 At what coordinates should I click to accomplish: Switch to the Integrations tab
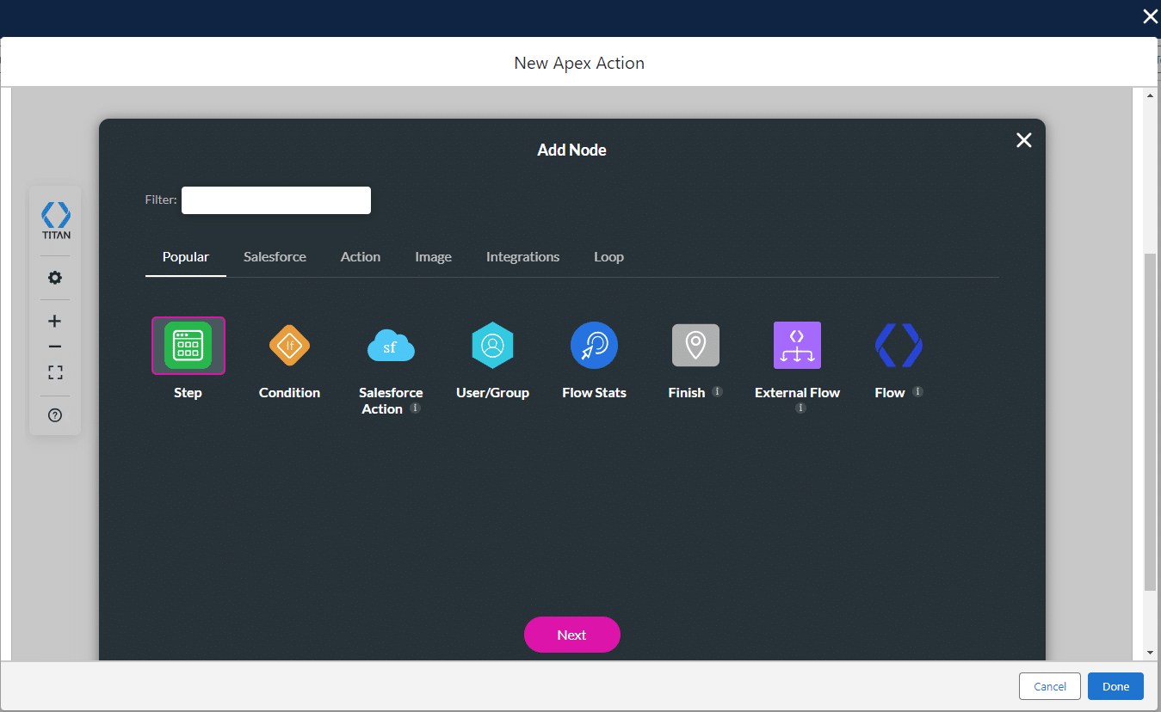point(522,256)
